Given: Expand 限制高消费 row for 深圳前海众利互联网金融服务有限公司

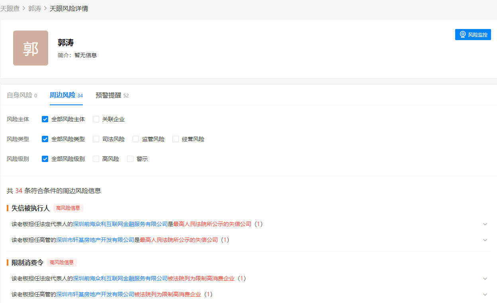Looking at the screenshot, I should point(485,278).
